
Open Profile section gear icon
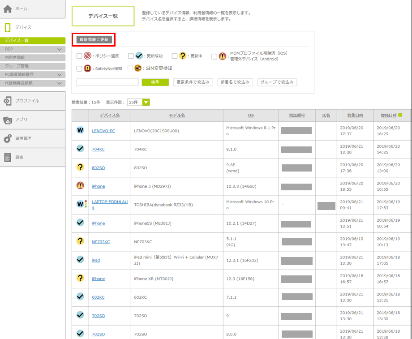pyautogui.click(x=8, y=101)
